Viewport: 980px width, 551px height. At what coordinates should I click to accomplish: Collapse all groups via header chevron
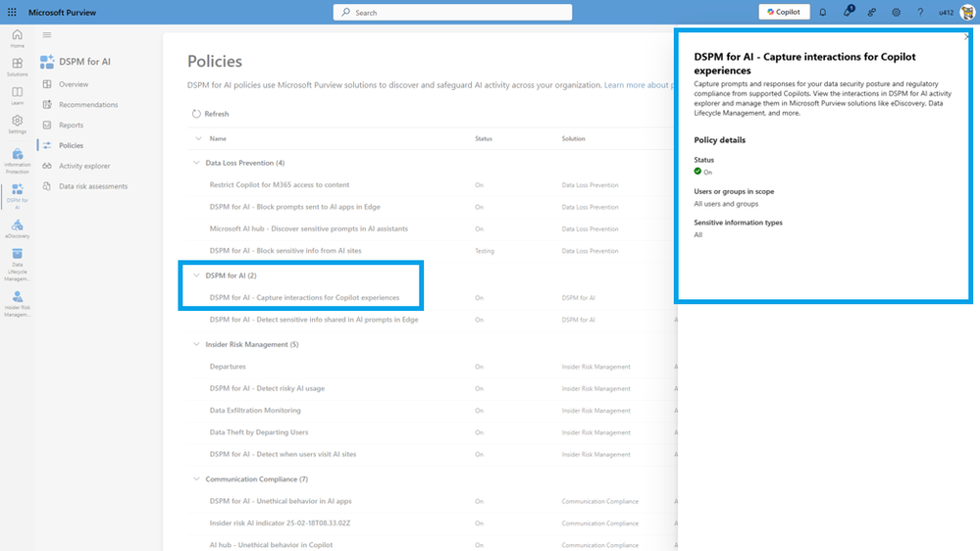point(198,138)
